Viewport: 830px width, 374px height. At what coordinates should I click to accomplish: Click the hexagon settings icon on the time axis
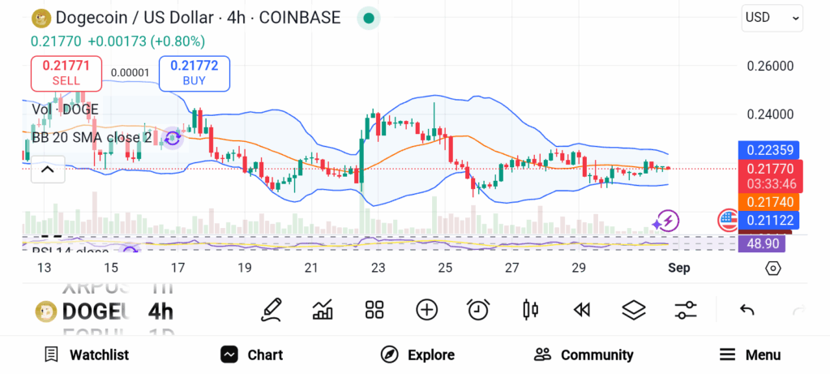pyautogui.click(x=772, y=269)
